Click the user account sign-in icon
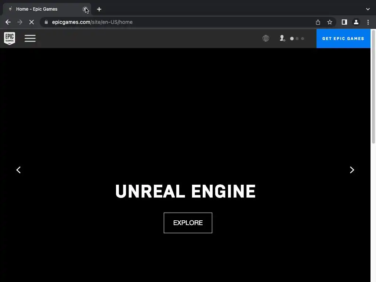This screenshot has height=282, width=376. pyautogui.click(x=282, y=38)
